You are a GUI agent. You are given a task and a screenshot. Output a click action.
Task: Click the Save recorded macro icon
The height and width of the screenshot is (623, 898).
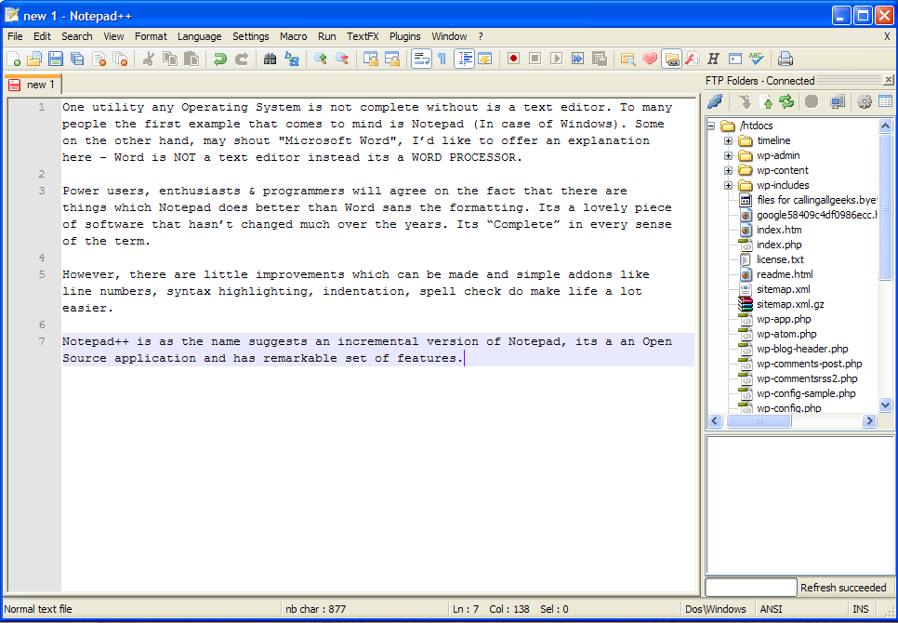click(600, 59)
